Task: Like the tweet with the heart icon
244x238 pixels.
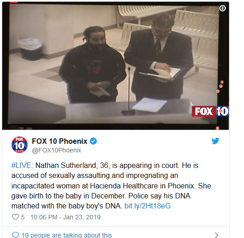Action: click(15, 217)
